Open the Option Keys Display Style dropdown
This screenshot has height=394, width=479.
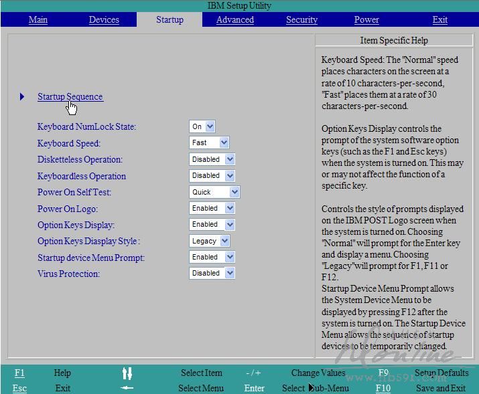point(210,241)
